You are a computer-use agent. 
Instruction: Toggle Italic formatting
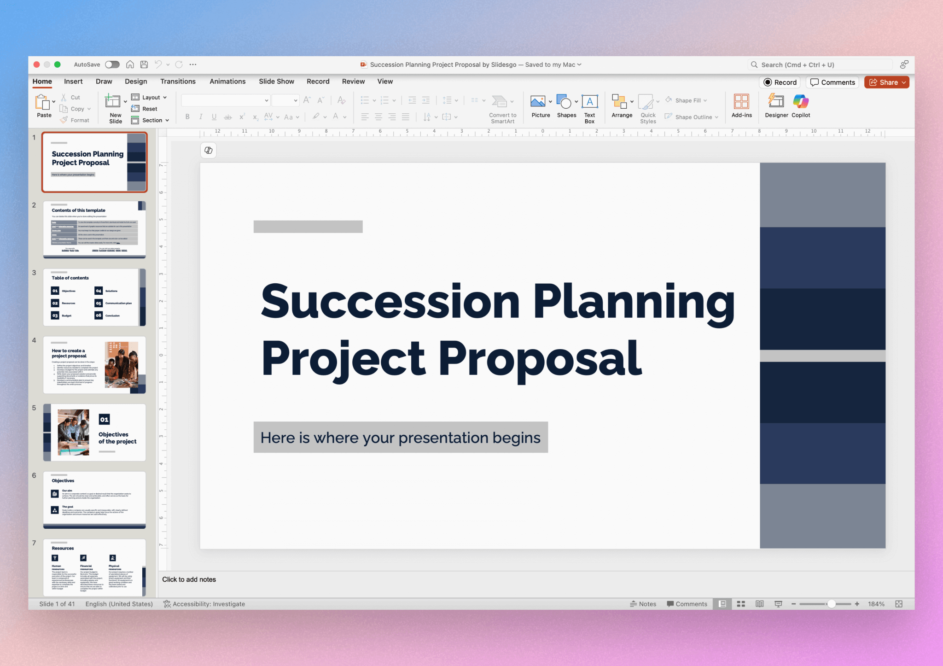pyautogui.click(x=201, y=117)
